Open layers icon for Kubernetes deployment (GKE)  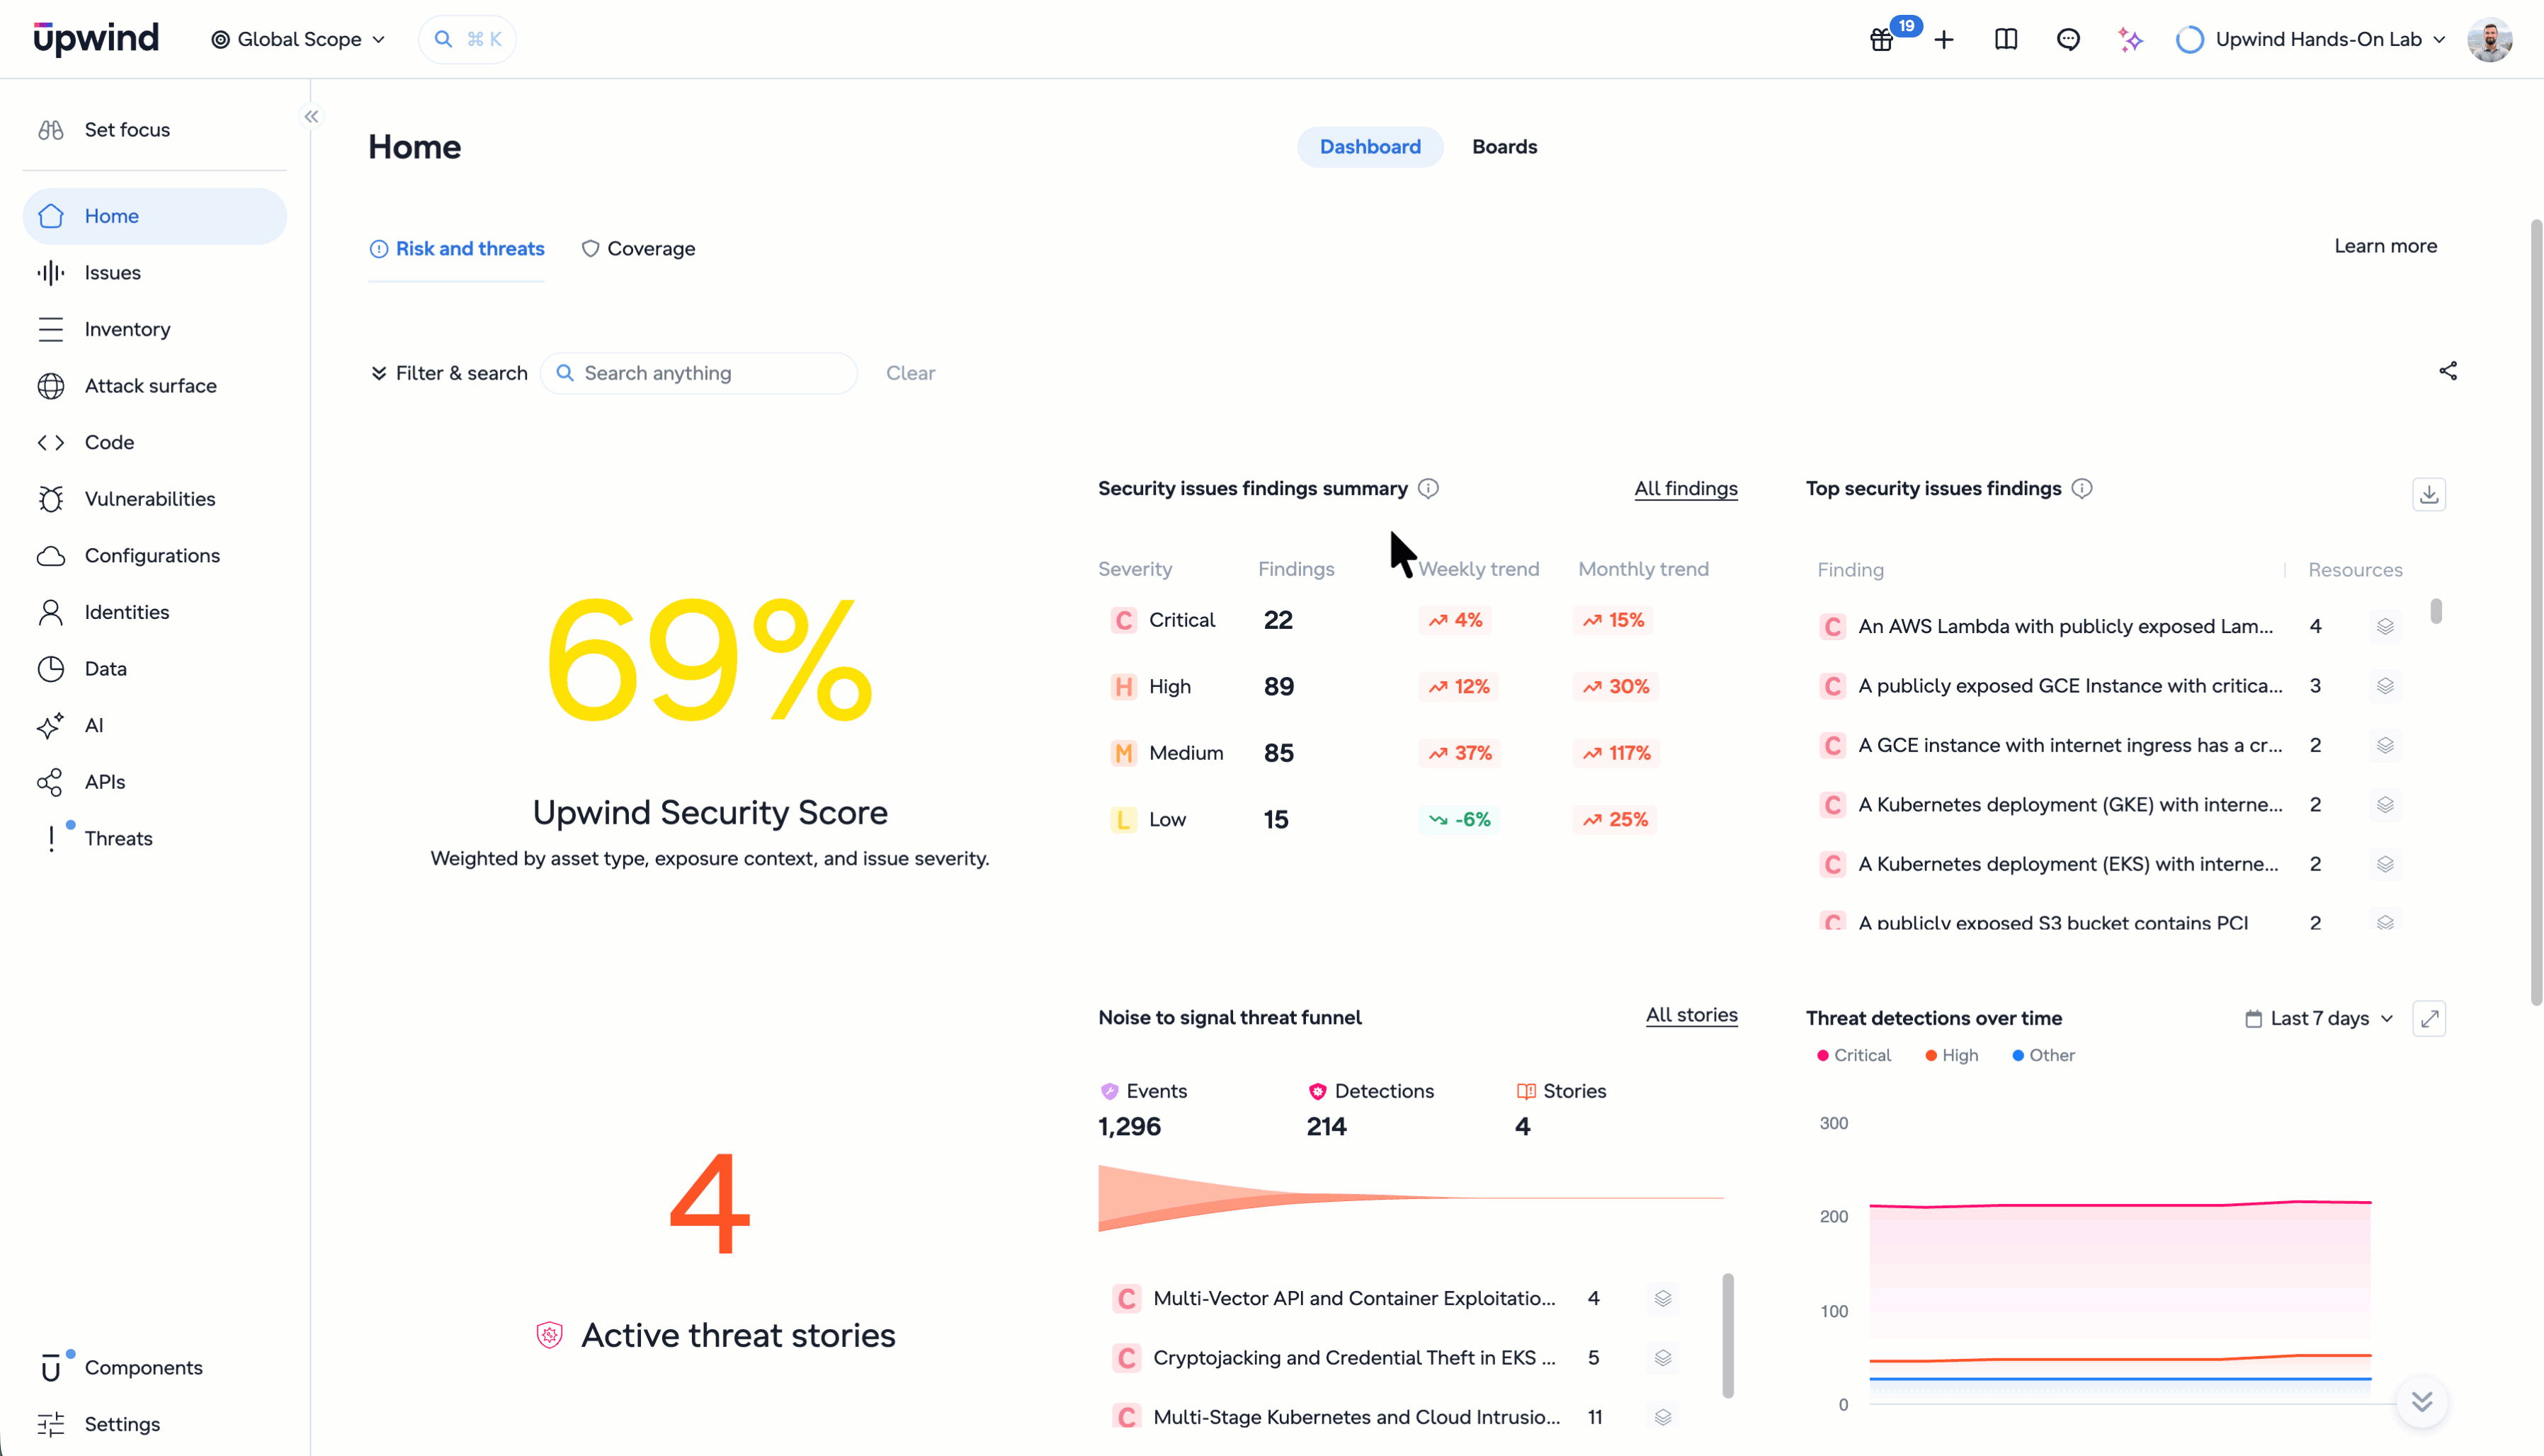coord(2385,805)
